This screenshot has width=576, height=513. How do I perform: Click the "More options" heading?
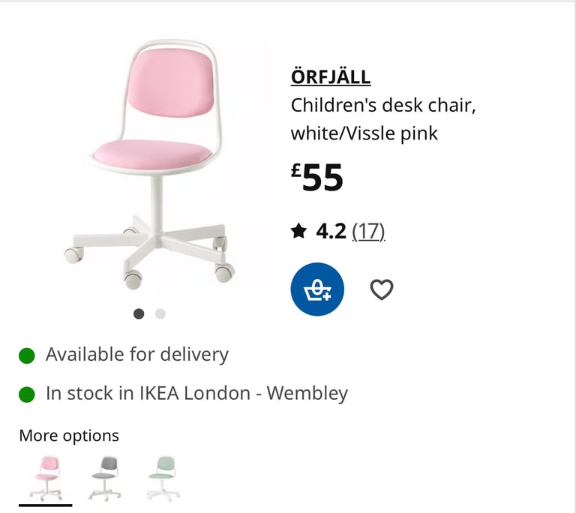point(69,436)
